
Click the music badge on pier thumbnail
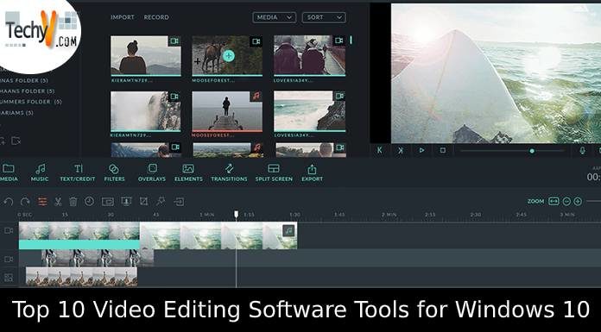[256, 96]
